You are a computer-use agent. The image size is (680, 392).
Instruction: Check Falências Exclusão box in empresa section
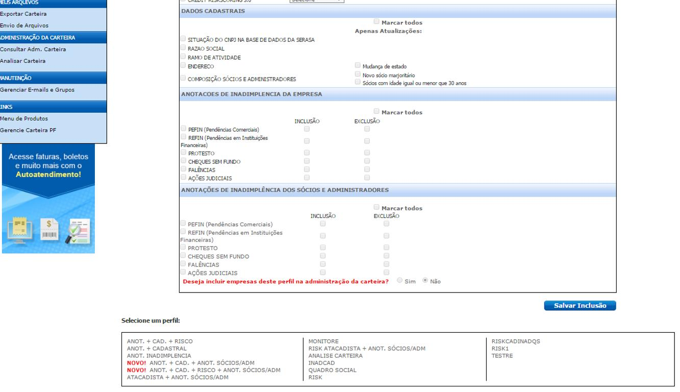tap(367, 169)
